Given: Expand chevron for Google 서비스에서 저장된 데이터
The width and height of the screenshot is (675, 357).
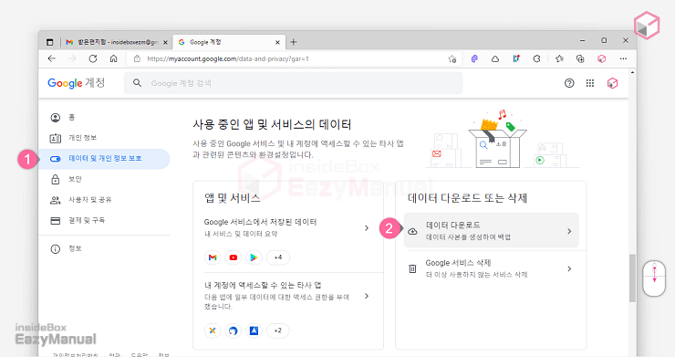Looking at the screenshot, I should click(367, 227).
